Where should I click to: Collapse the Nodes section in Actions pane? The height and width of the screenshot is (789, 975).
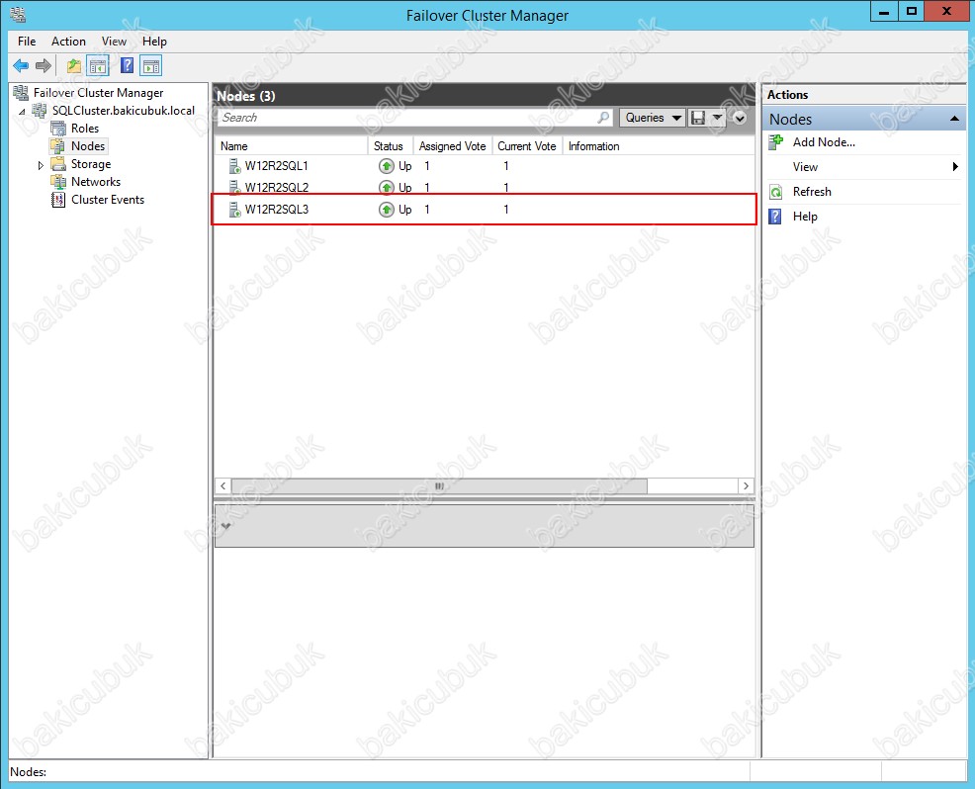tap(954, 119)
